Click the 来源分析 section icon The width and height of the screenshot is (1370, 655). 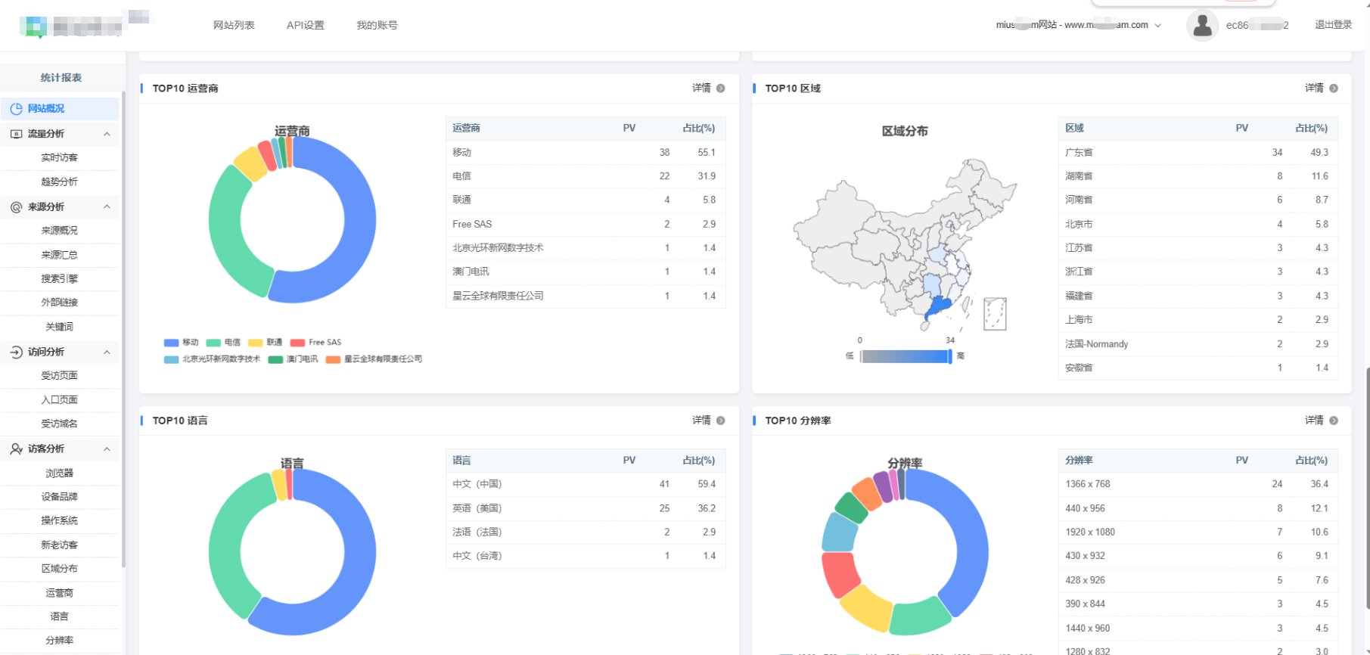coord(16,207)
